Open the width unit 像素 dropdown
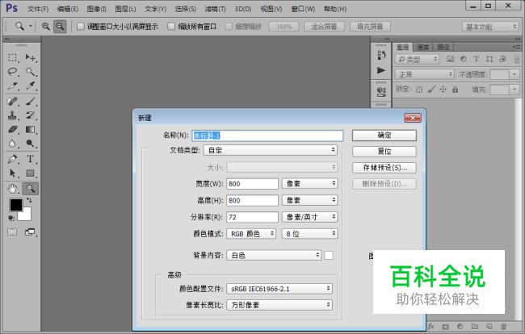The width and height of the screenshot is (525, 334). click(x=309, y=184)
